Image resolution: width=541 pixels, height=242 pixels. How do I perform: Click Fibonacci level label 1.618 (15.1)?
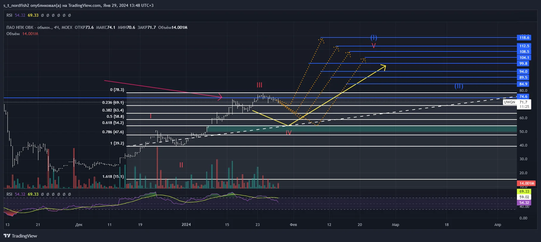[113, 176]
